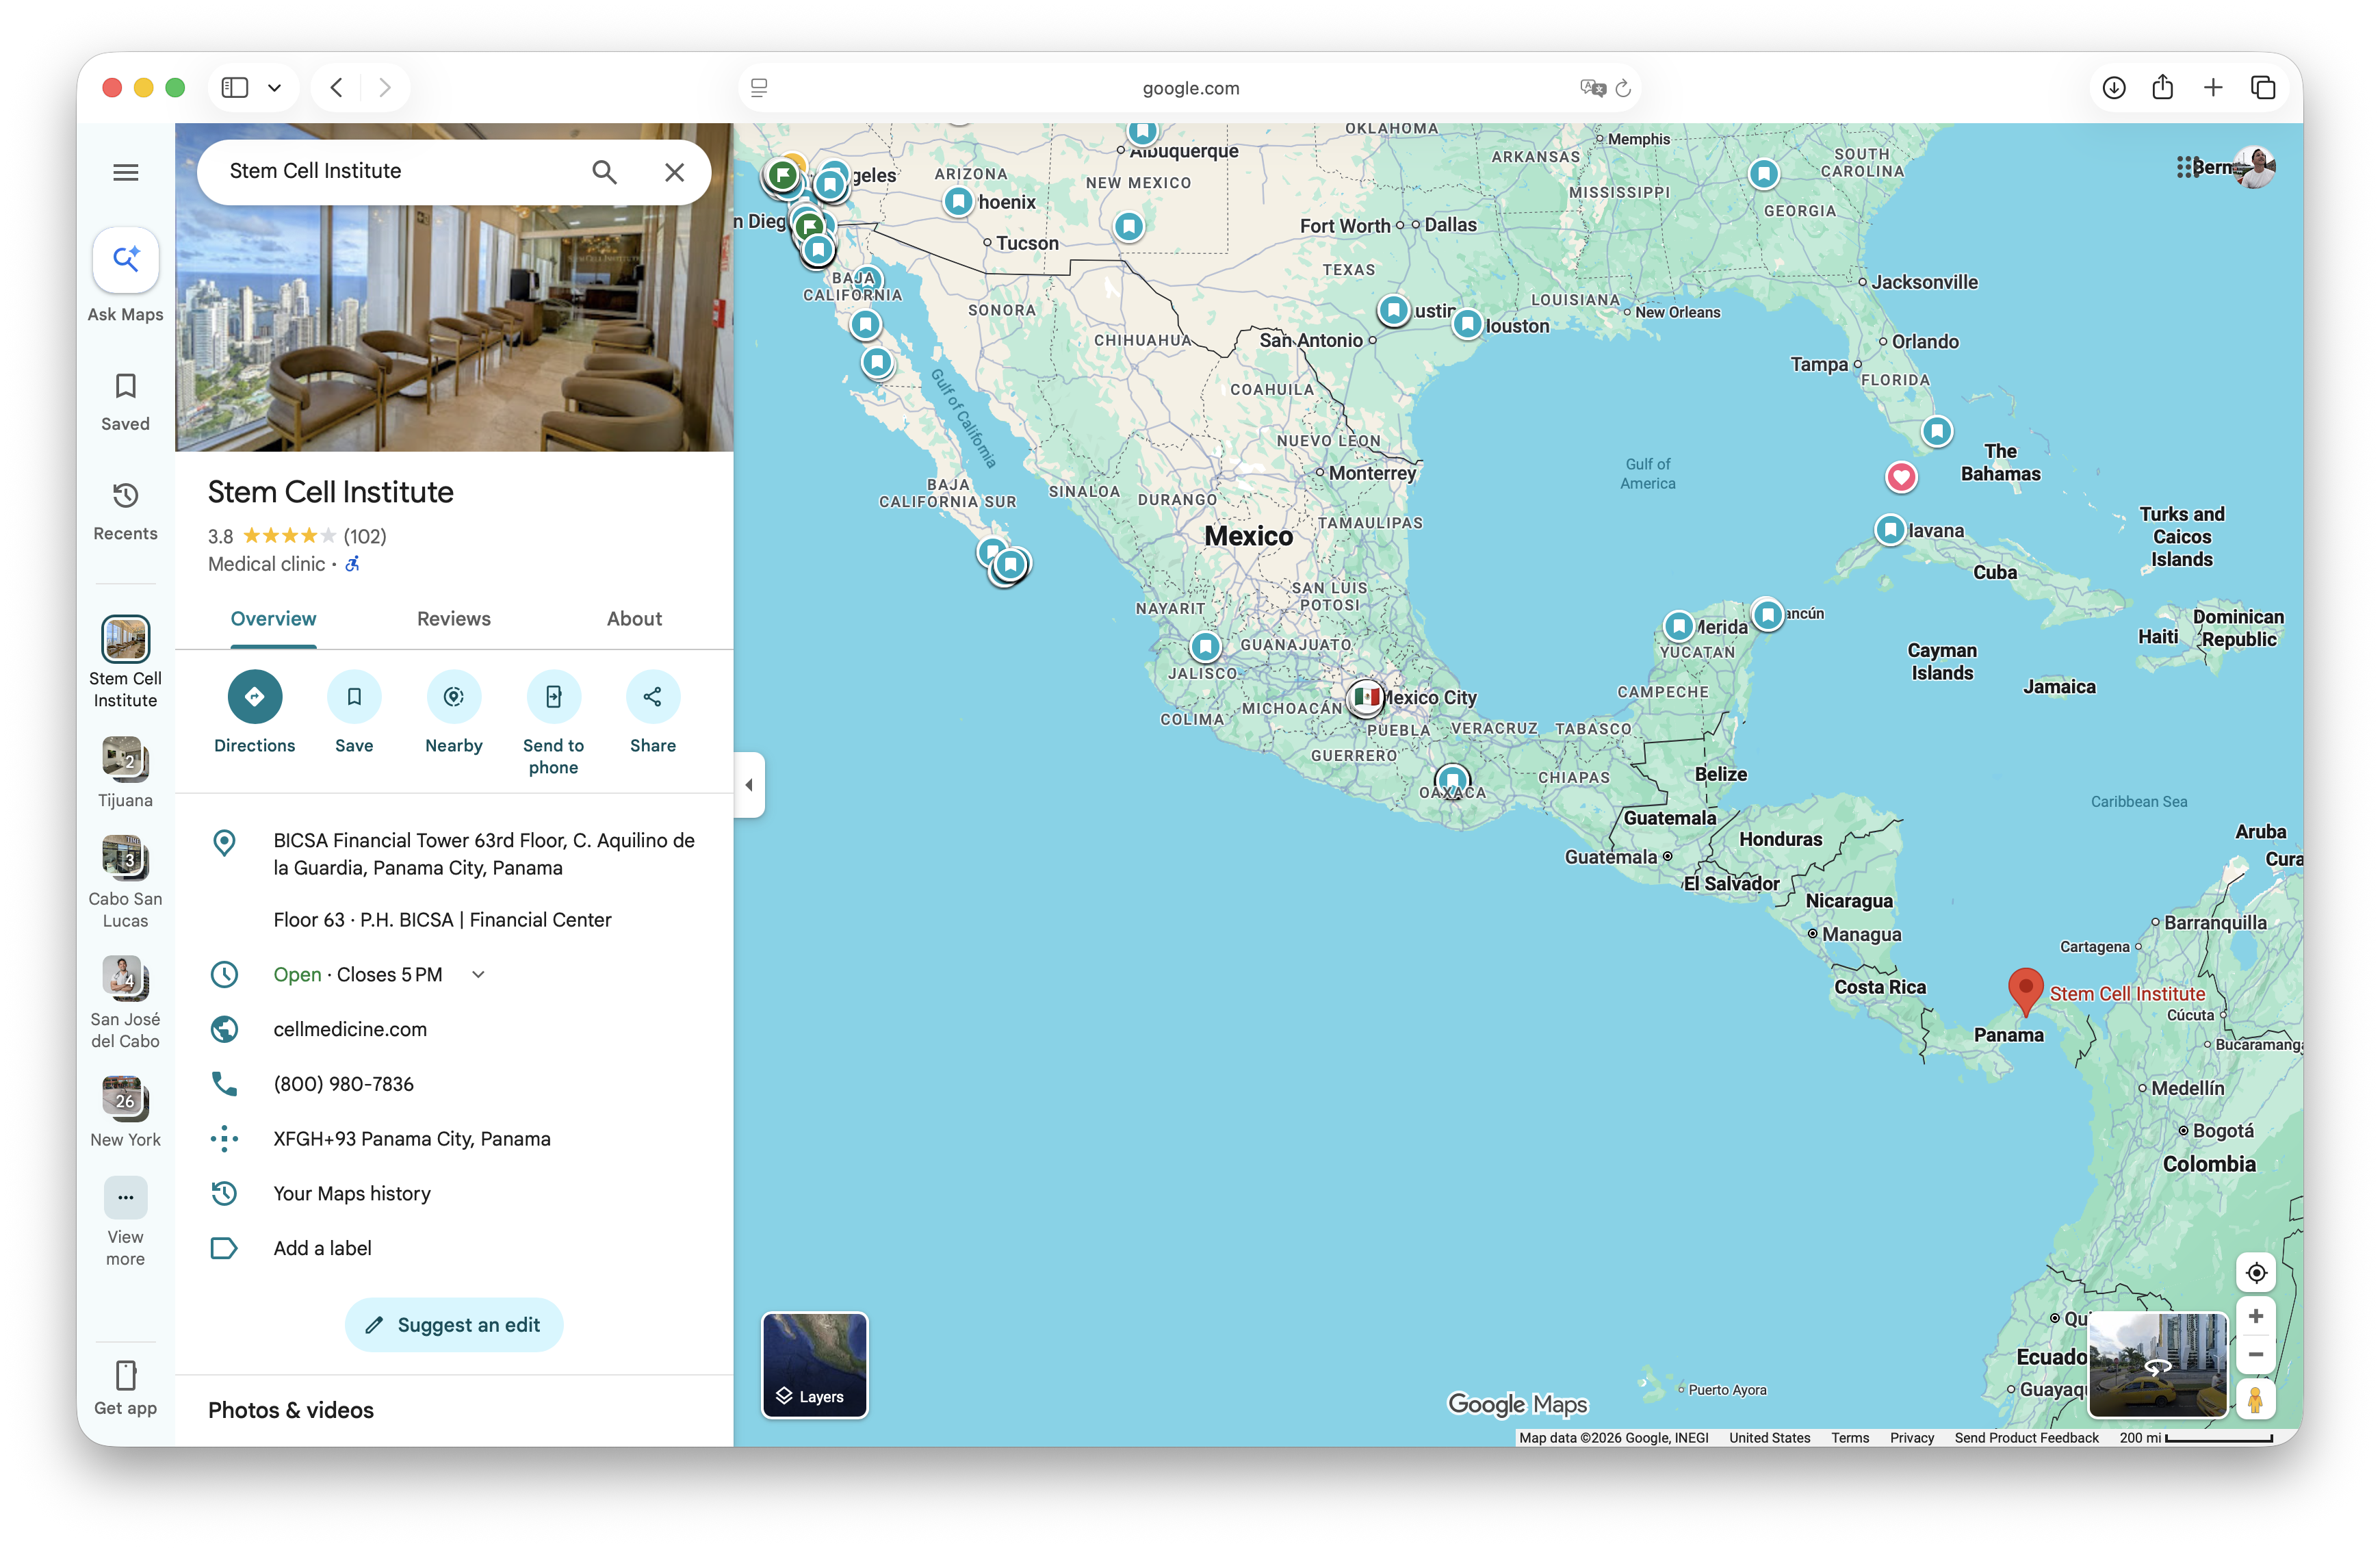Toggle the 200 mi map scale
The image size is (2380, 1548).
[2196, 1438]
